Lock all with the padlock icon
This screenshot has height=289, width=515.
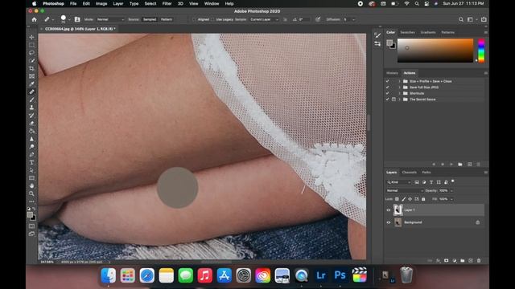pyautogui.click(x=423, y=199)
